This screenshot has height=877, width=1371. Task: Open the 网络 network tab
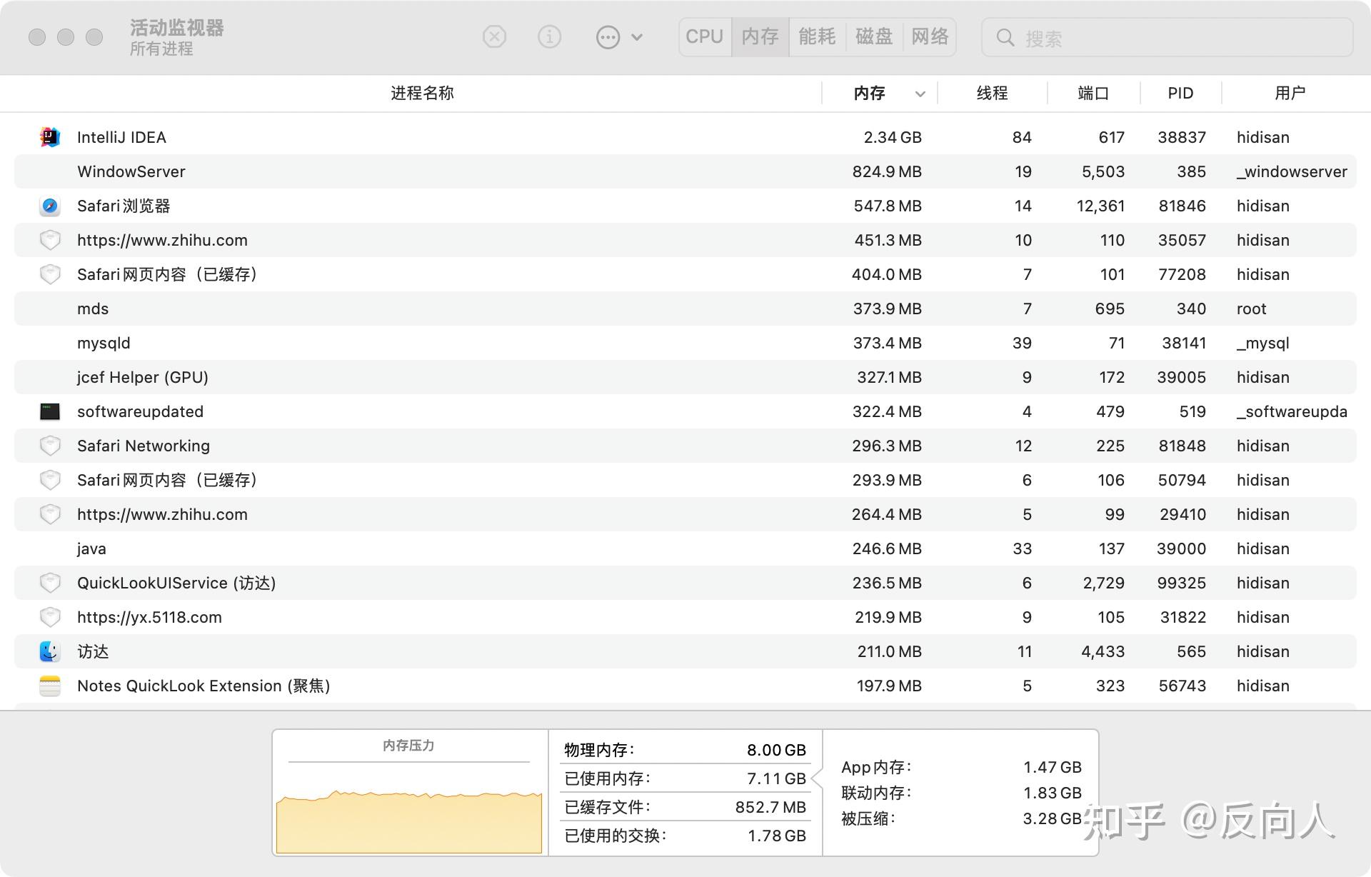point(930,36)
